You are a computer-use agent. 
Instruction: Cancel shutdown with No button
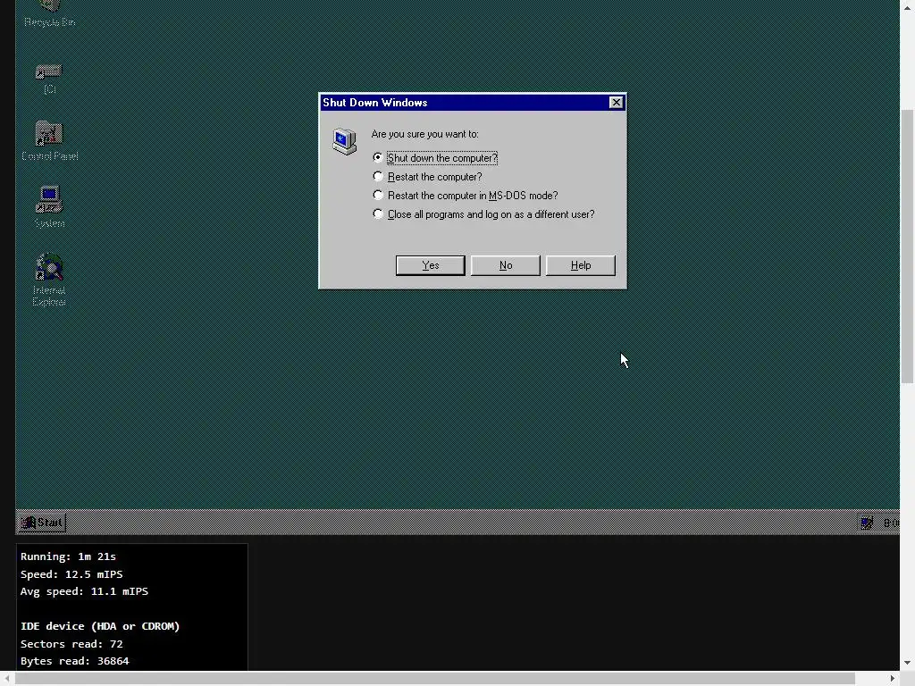tap(506, 265)
